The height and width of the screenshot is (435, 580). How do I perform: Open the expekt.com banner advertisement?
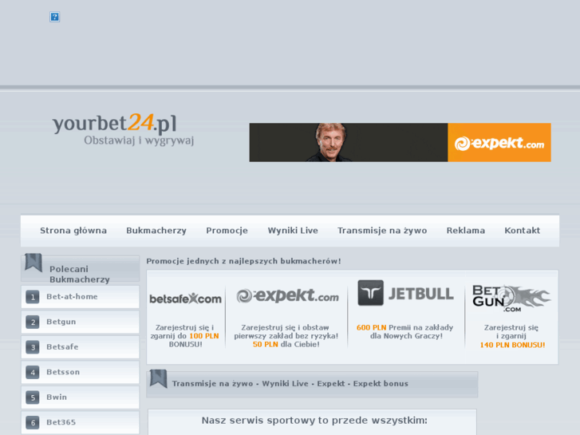pyautogui.click(x=400, y=142)
